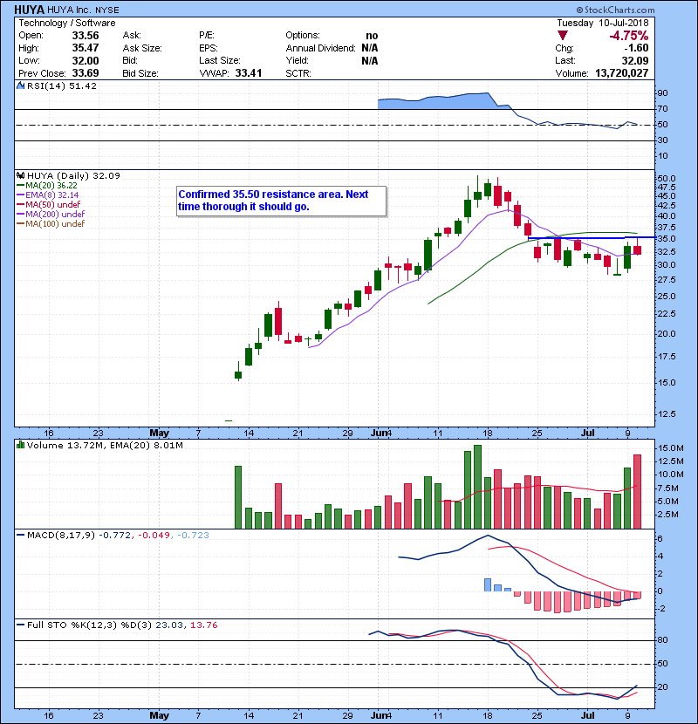
Task: Click the MACD(8,17,9) indicator label
Action: pyautogui.click(x=61, y=536)
